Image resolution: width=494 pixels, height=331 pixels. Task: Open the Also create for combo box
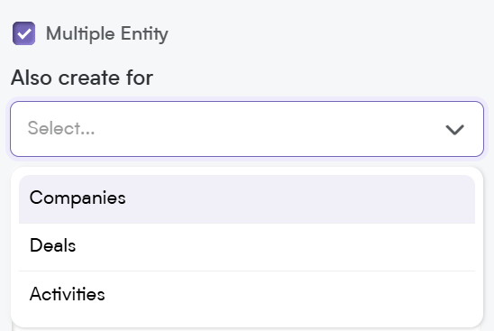pos(247,129)
